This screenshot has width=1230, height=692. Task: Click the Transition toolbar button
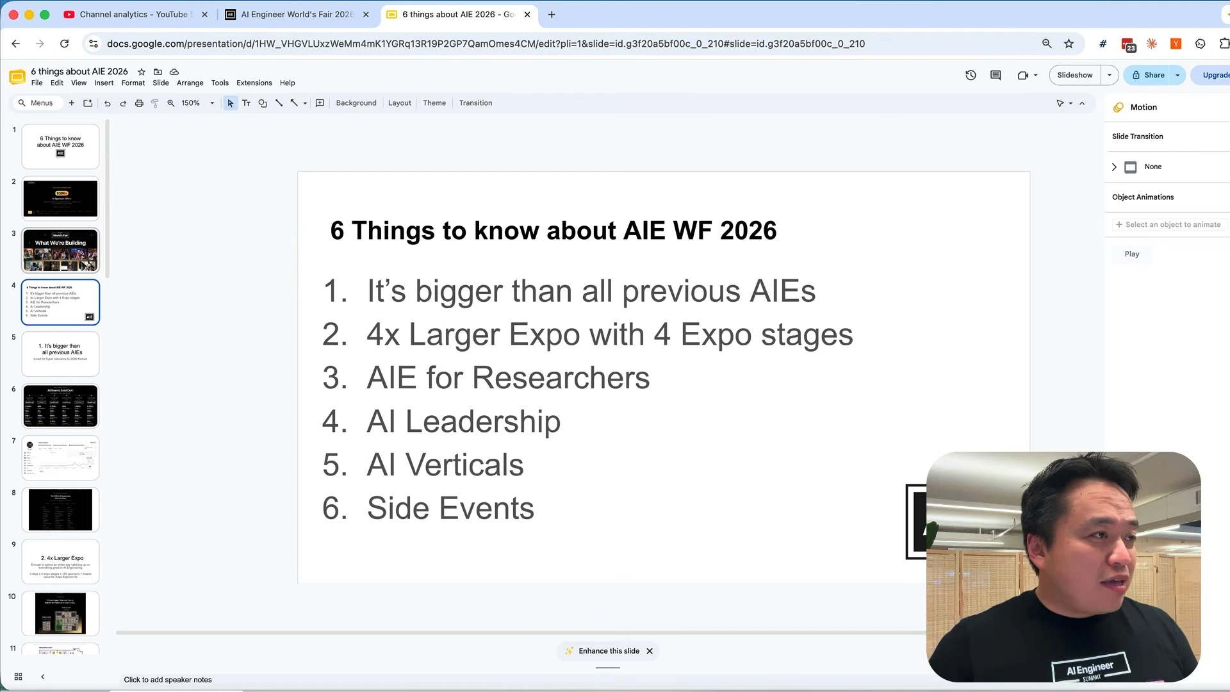coord(475,103)
